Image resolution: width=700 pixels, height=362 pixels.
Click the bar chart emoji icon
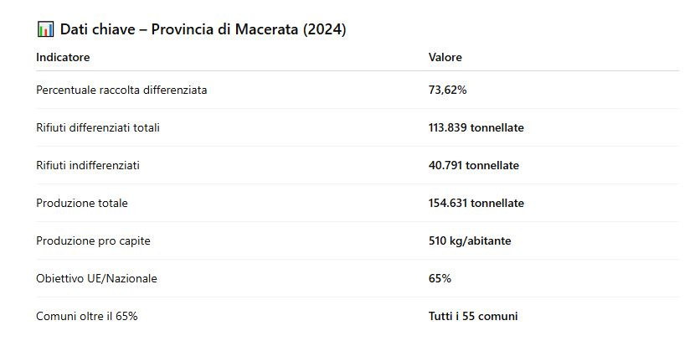coord(45,29)
